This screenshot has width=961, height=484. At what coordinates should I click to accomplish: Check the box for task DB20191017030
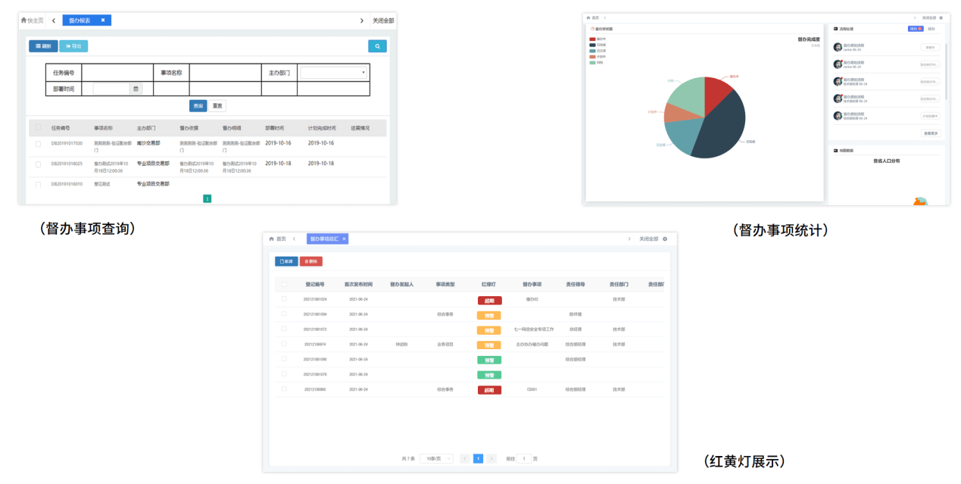(x=38, y=143)
